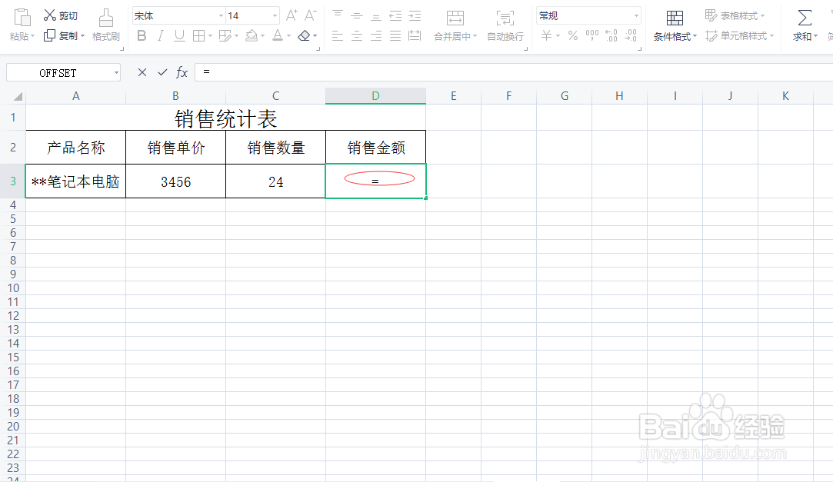Image resolution: width=833 pixels, height=482 pixels.
Task: Confirm formula entry with the checkmark
Action: pos(162,72)
